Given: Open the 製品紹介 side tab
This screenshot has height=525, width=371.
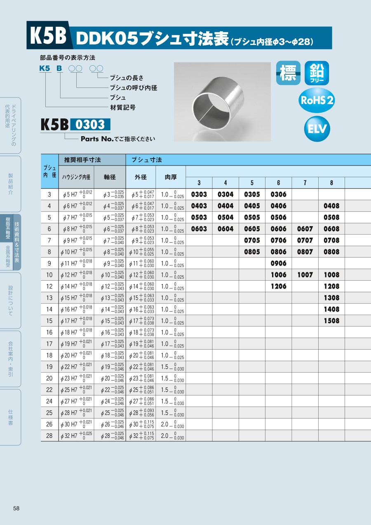Looking at the screenshot, I should (10, 184).
